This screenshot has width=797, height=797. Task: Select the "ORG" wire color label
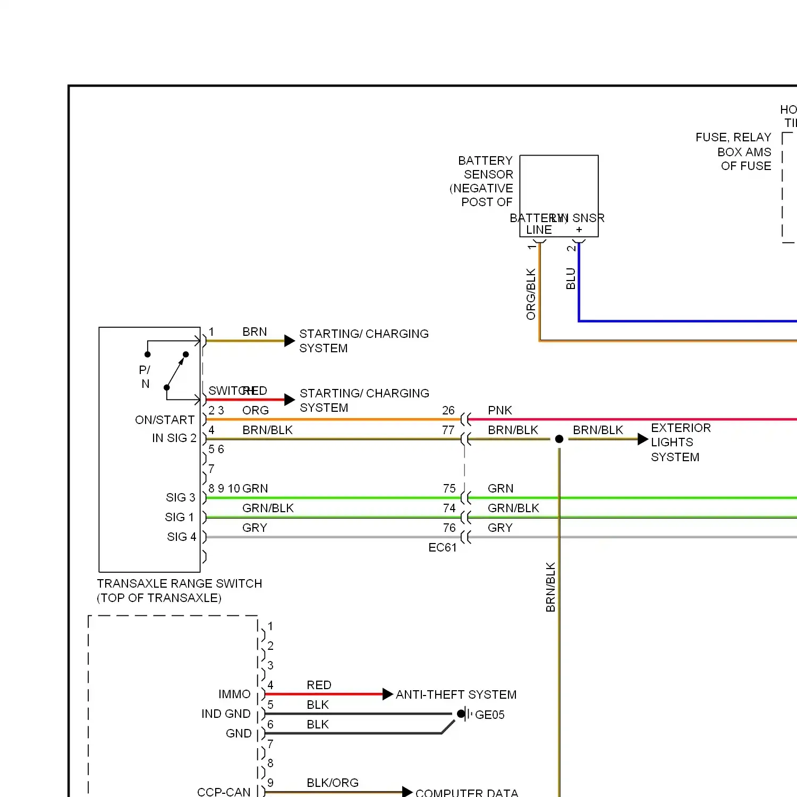click(256, 410)
